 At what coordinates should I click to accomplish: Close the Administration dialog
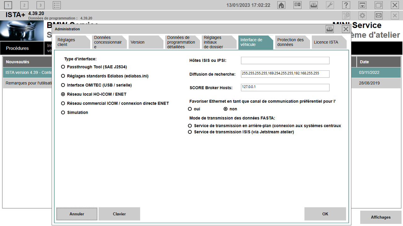coord(346,29)
